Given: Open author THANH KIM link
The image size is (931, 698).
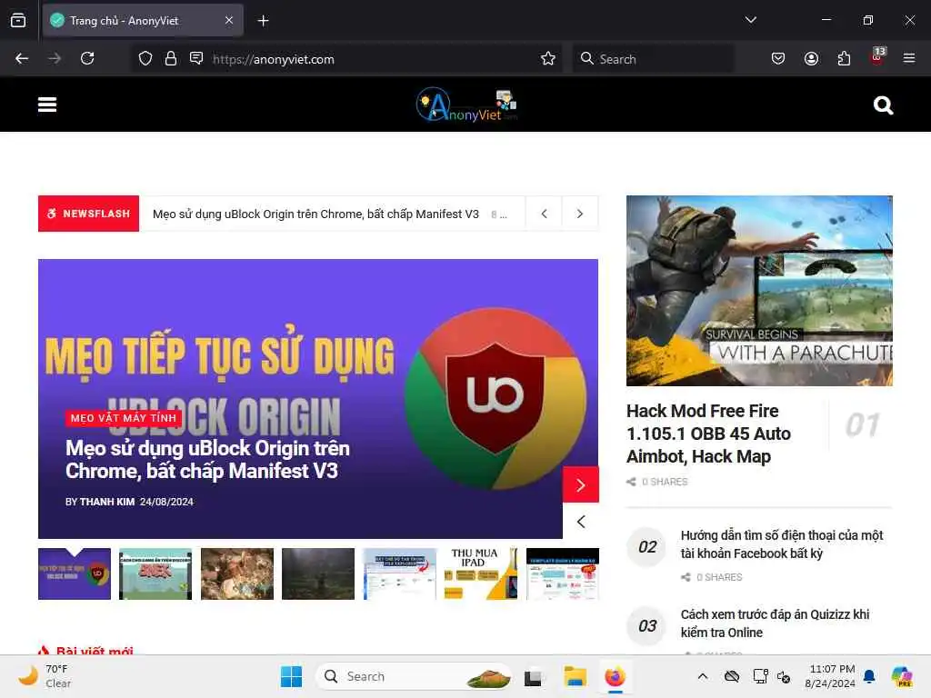Looking at the screenshot, I should [107, 502].
